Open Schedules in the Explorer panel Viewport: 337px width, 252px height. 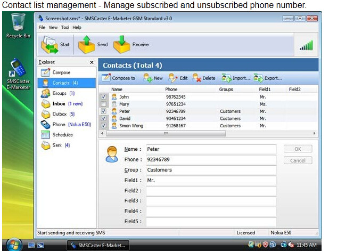coord(62,135)
